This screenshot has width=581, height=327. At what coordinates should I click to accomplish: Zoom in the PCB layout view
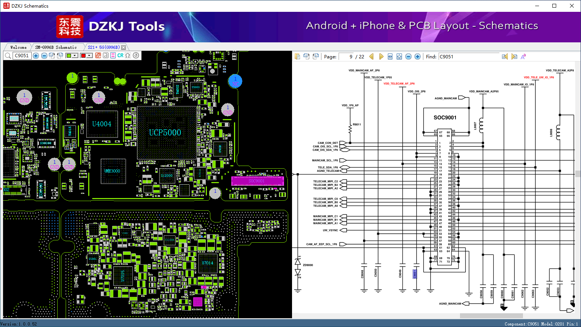(36, 56)
